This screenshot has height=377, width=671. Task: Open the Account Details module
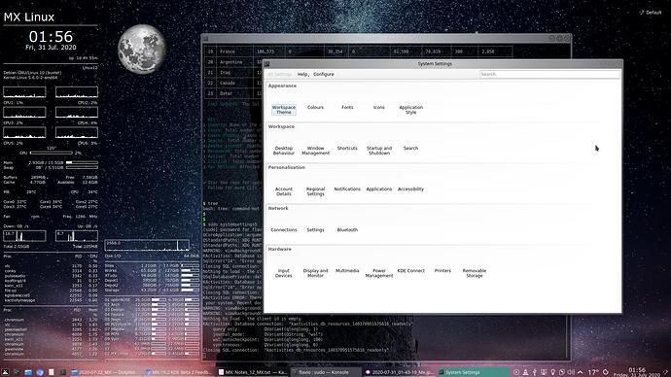[283, 191]
